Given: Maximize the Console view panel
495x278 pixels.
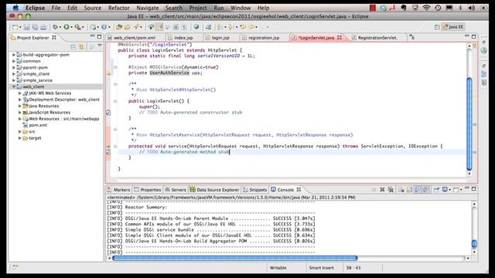Looking at the screenshot, I should pyautogui.click(x=474, y=188).
